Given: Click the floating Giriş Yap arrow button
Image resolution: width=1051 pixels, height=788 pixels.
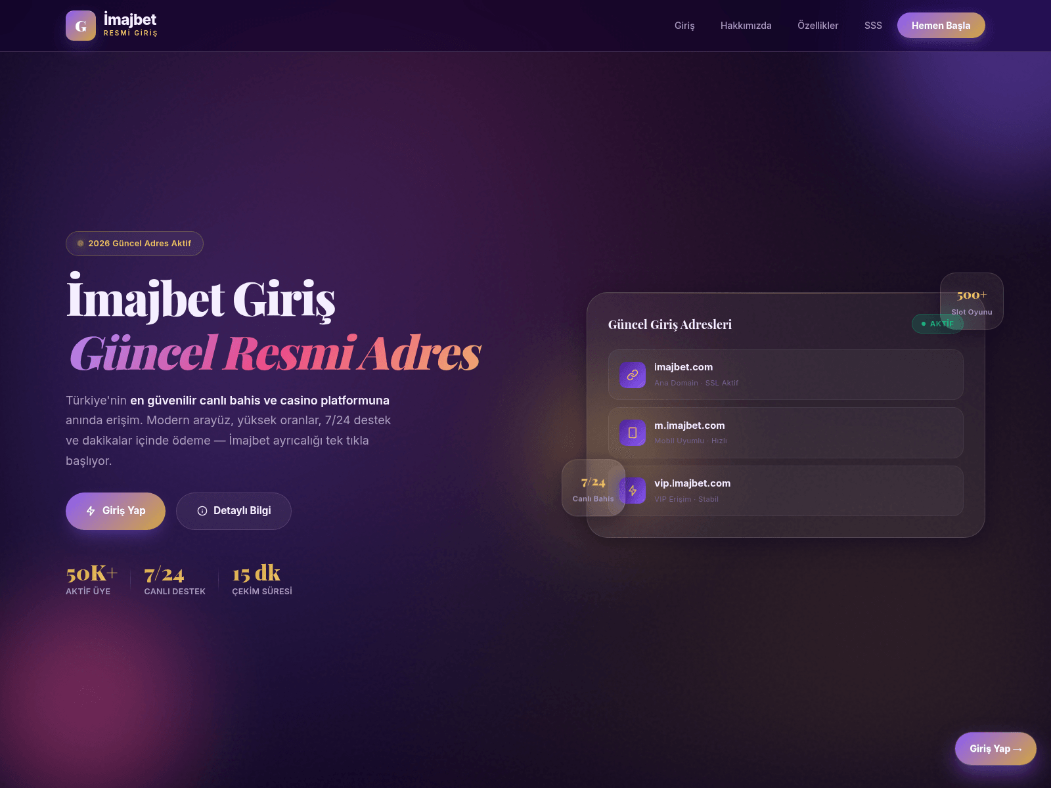Looking at the screenshot, I should 996,749.
